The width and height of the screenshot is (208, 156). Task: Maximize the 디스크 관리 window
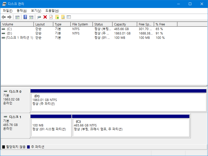tap(190, 4)
